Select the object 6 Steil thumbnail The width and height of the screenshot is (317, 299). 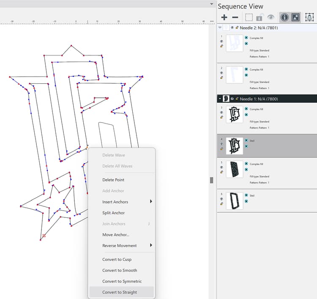tap(235, 201)
